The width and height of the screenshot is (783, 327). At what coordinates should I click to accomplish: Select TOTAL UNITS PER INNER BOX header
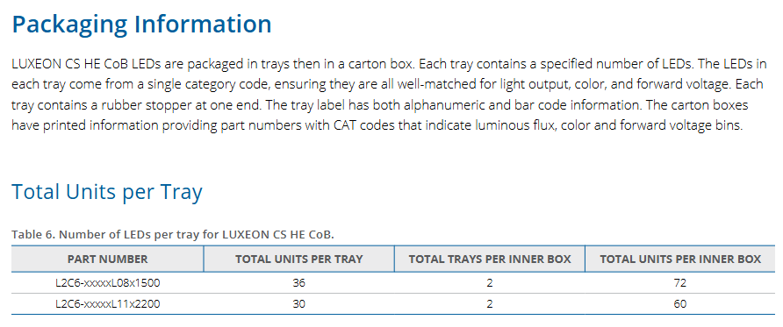[x=680, y=259]
